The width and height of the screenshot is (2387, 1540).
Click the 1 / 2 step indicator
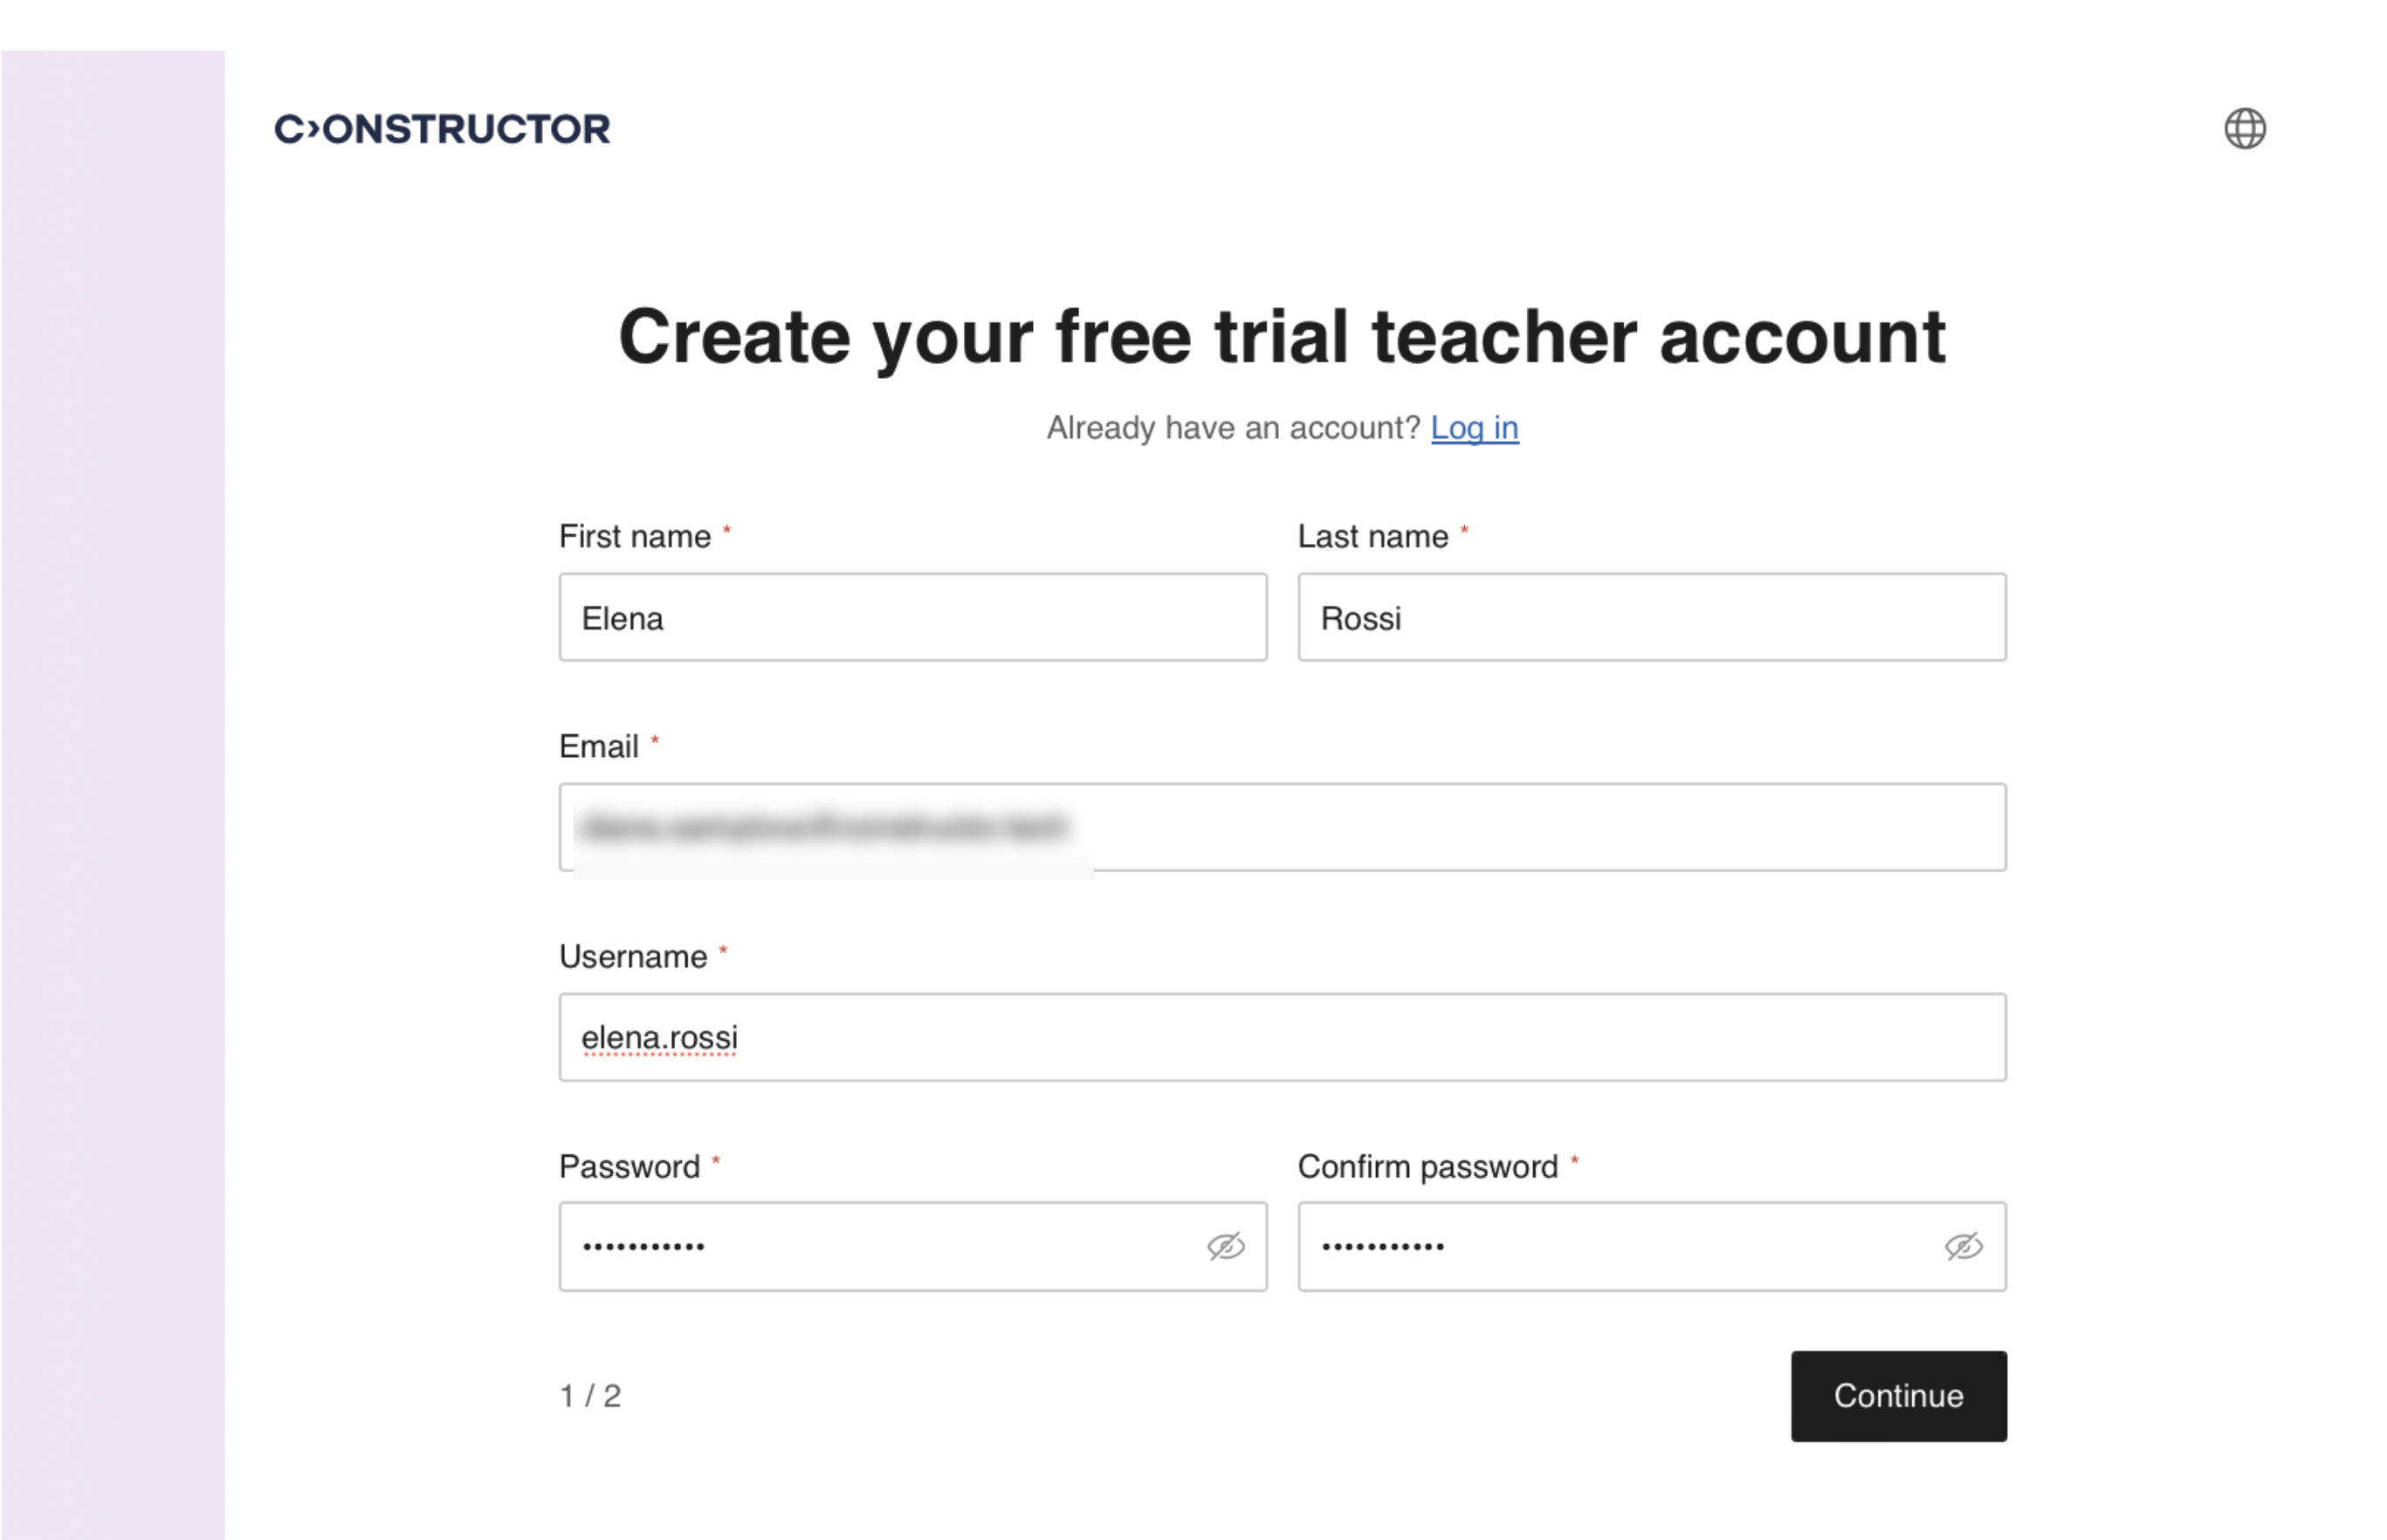click(590, 1396)
